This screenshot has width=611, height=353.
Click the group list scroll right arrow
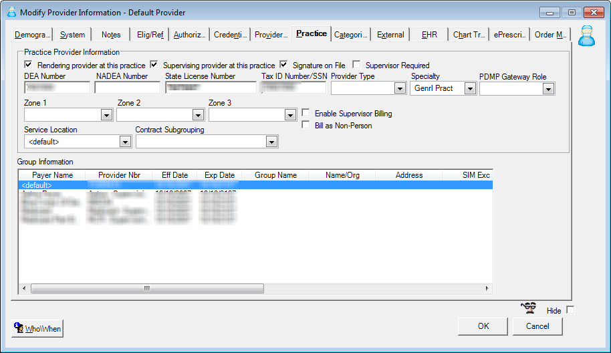[x=487, y=288]
